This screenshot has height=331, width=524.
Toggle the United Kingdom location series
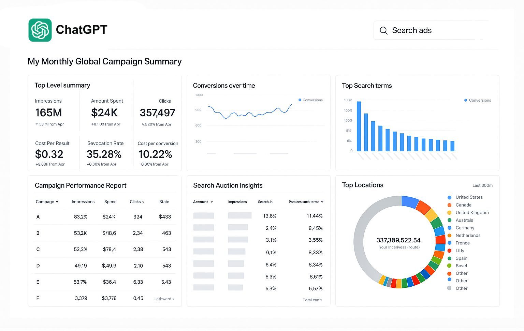coord(449,212)
